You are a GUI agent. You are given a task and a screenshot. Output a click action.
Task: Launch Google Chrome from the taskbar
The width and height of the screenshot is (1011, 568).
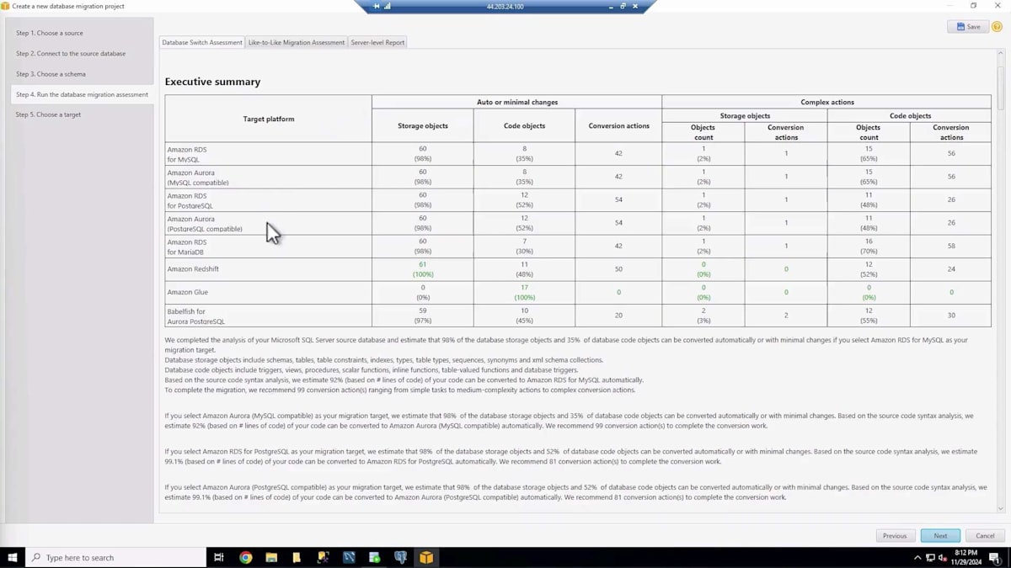(245, 557)
